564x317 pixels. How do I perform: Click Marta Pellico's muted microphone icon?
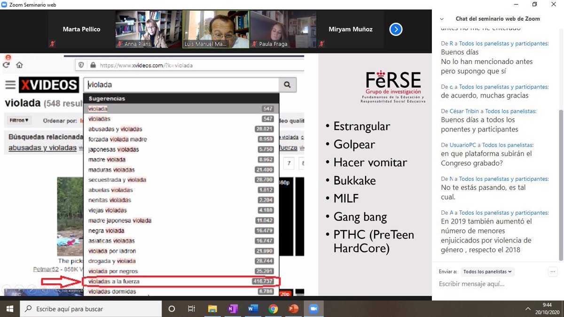pyautogui.click(x=53, y=44)
